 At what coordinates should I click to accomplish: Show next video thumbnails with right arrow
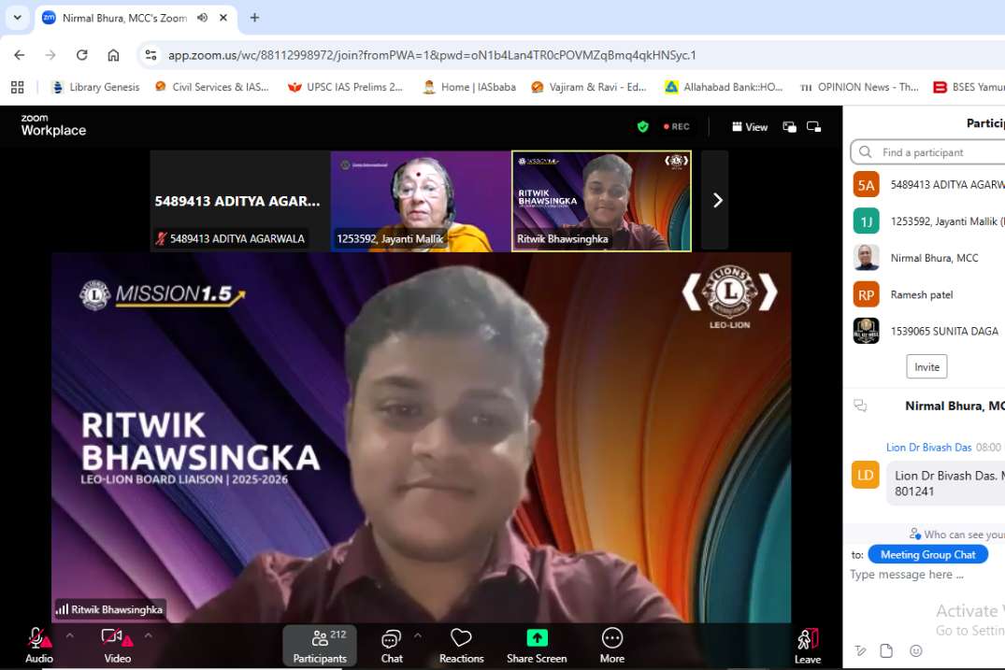[x=717, y=200]
